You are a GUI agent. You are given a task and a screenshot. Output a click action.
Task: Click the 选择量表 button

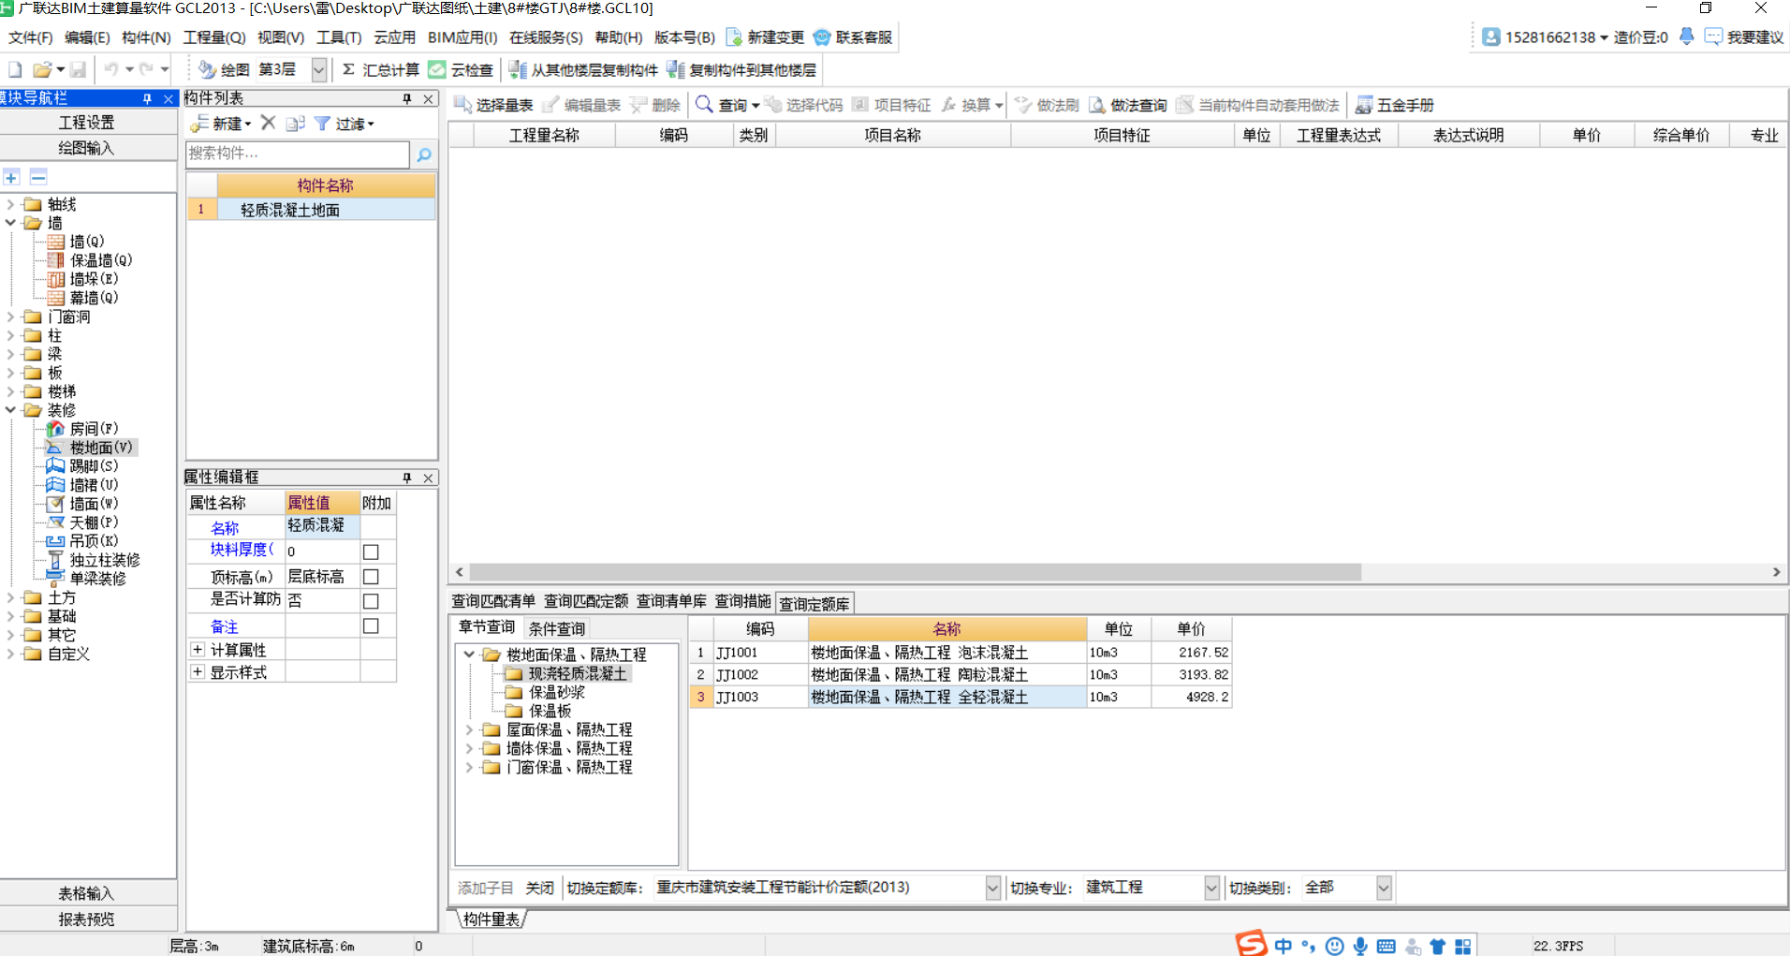coord(493,105)
